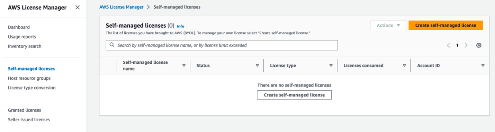The image size is (495, 132).
Task: Focus the self-managed license search field
Action: pos(222,45)
